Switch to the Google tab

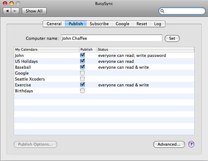pyautogui.click(x=122, y=24)
